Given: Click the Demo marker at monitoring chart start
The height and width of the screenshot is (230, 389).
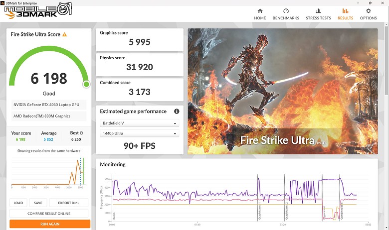Looking at the screenshot, I should coord(114,216).
